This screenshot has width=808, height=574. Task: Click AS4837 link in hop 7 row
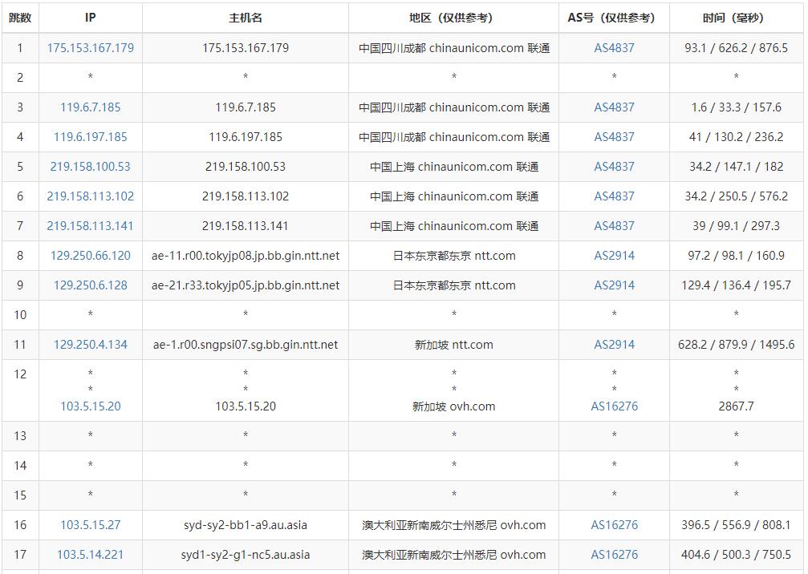click(615, 225)
